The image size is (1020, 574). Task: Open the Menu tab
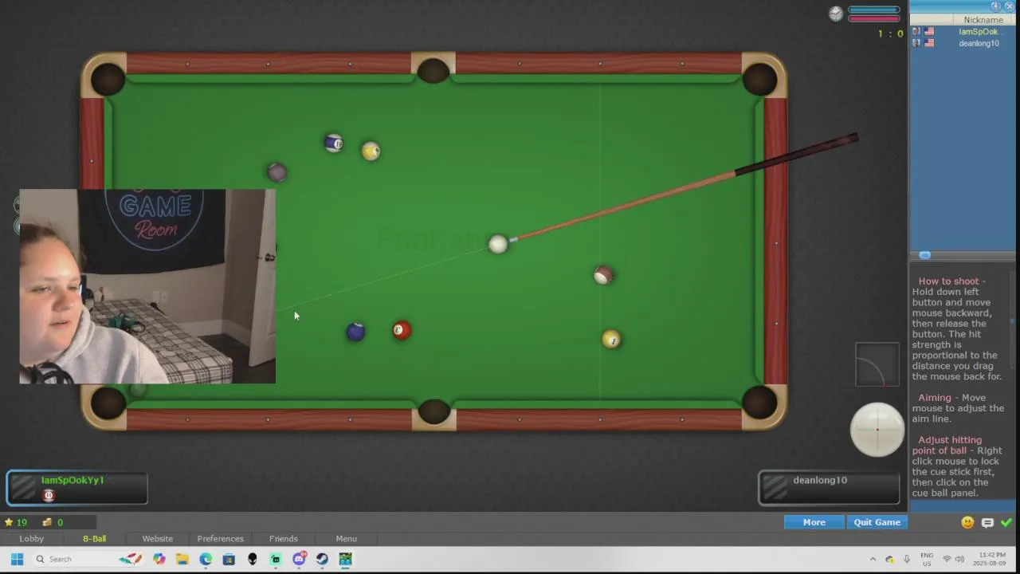pyautogui.click(x=346, y=539)
